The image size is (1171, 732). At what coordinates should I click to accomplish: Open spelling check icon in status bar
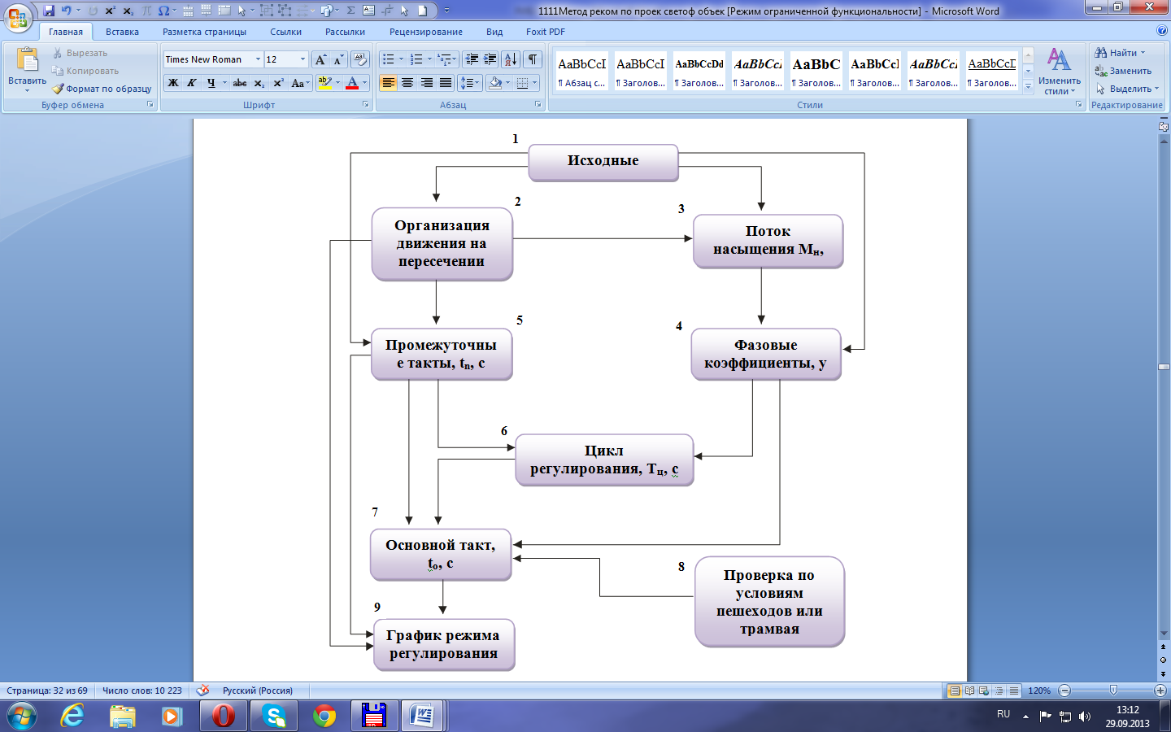203,691
